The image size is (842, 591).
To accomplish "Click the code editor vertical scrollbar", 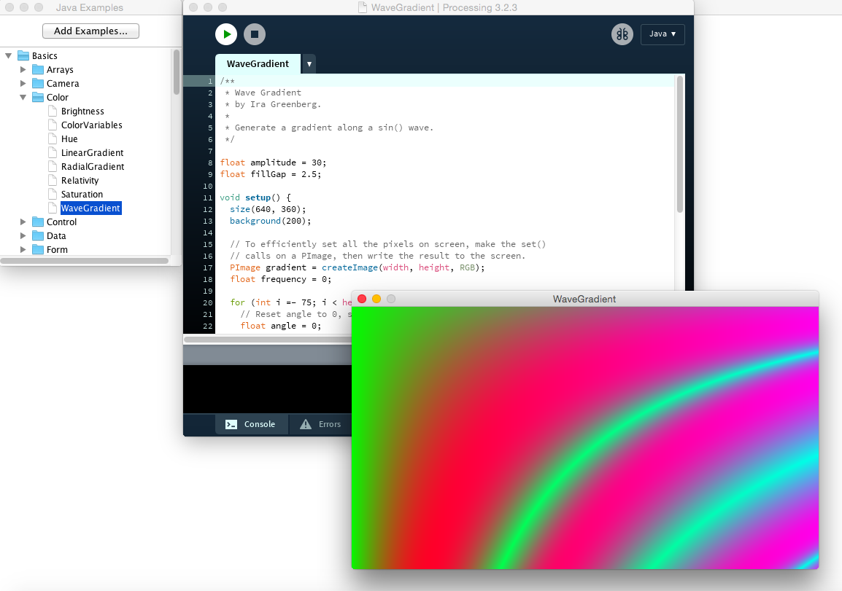I will (680, 146).
